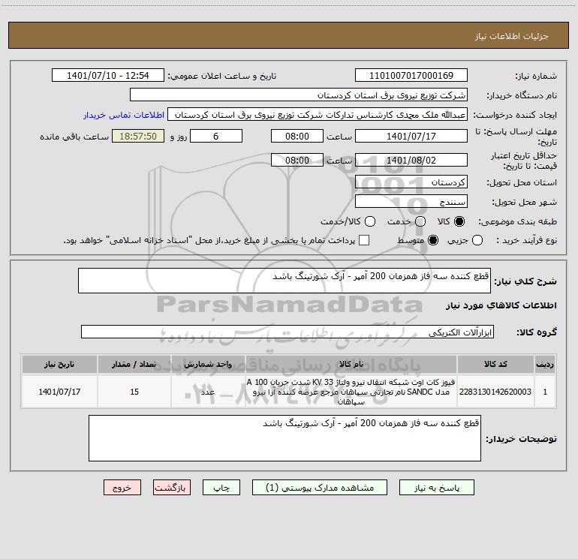This screenshot has width=578, height=559.
Task: Click the توضیحات خریدار text area
Action: click(284, 438)
